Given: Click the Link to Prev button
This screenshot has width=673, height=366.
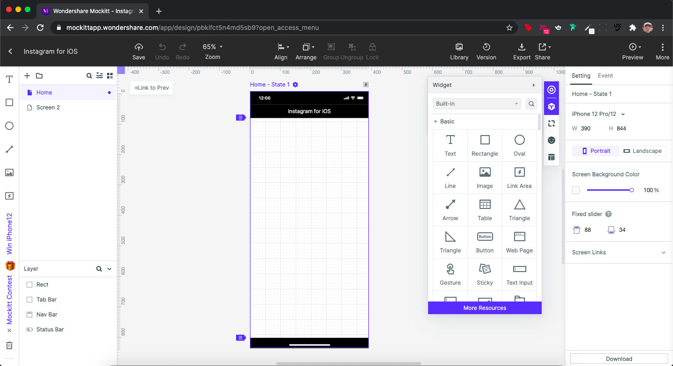Looking at the screenshot, I should click(151, 88).
